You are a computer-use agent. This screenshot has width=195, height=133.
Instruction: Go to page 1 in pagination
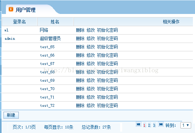(145, 125)
